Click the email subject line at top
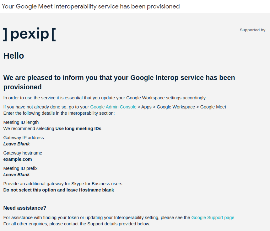 tap(91, 6)
